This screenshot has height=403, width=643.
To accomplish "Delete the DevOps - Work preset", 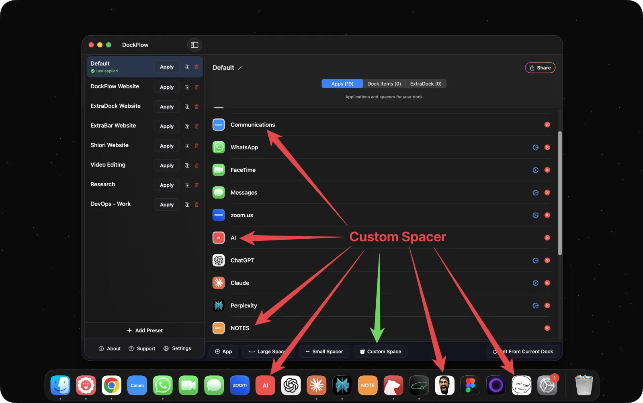I will (x=197, y=205).
